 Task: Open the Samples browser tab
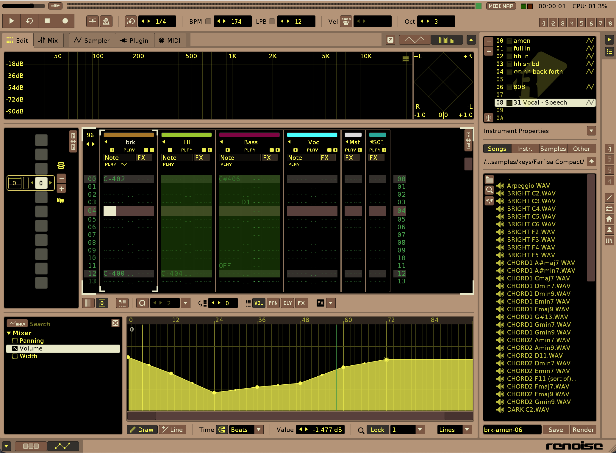[553, 149]
